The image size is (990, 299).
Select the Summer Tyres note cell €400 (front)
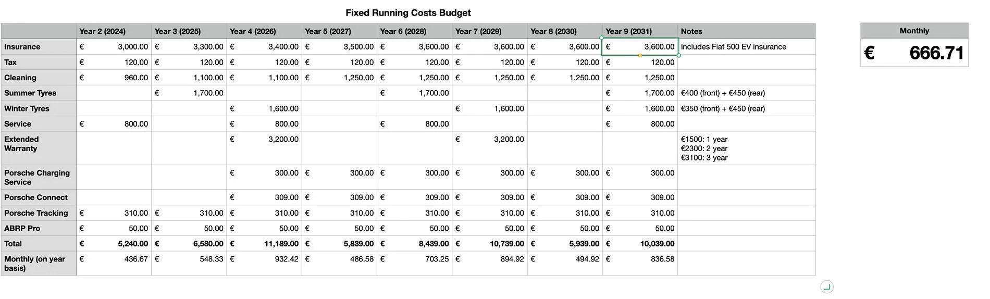(746, 93)
